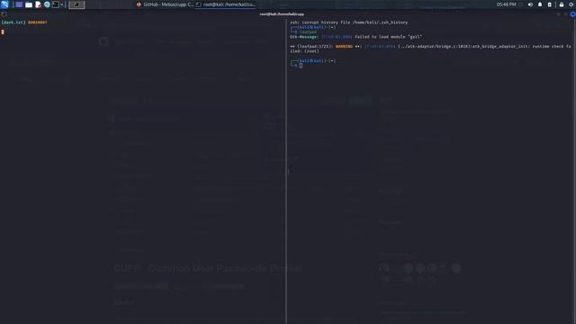Open the notifications bell icon
Image resolution: width=576 pixels, height=324 pixels.
tap(540, 4)
